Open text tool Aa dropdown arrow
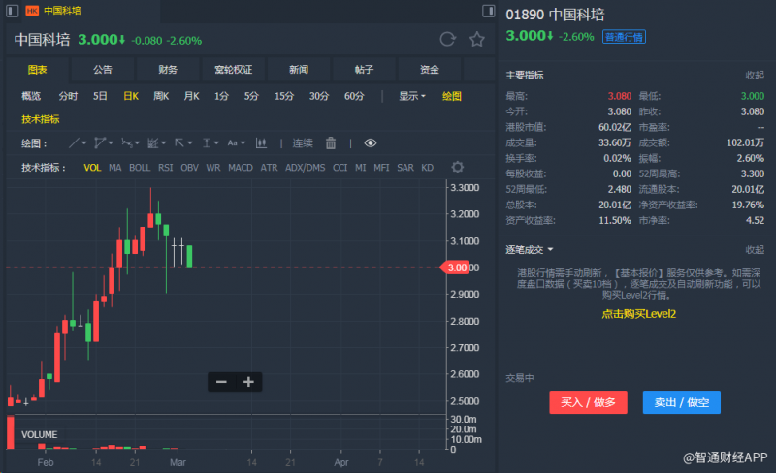This screenshot has width=776, height=473. (242, 143)
